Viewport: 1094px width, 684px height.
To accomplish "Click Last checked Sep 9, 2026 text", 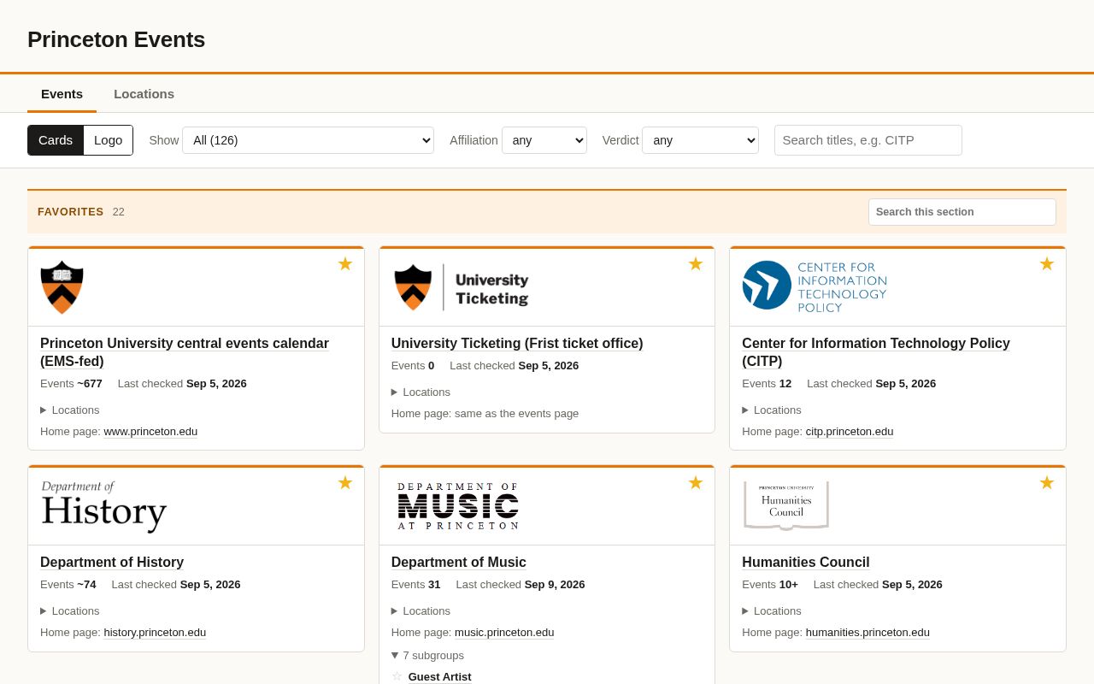I will point(521,585).
